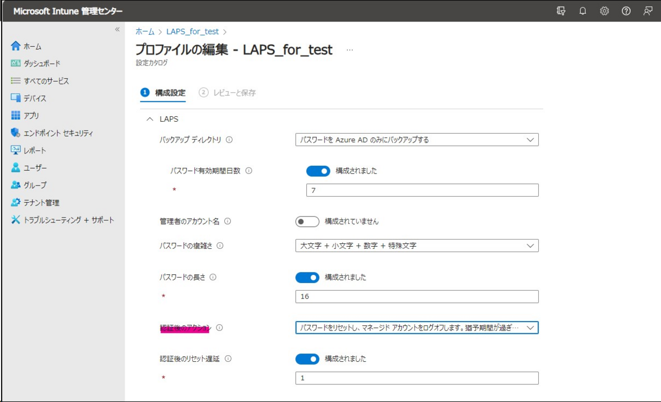Open the バックアップ ディレクトリ dropdown
The height and width of the screenshot is (402, 661).
point(417,140)
